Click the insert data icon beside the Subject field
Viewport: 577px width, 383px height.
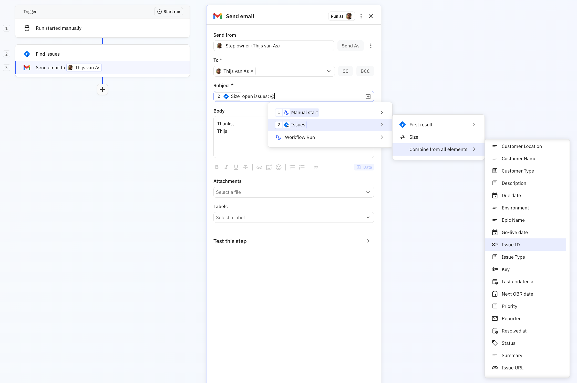[x=368, y=96]
